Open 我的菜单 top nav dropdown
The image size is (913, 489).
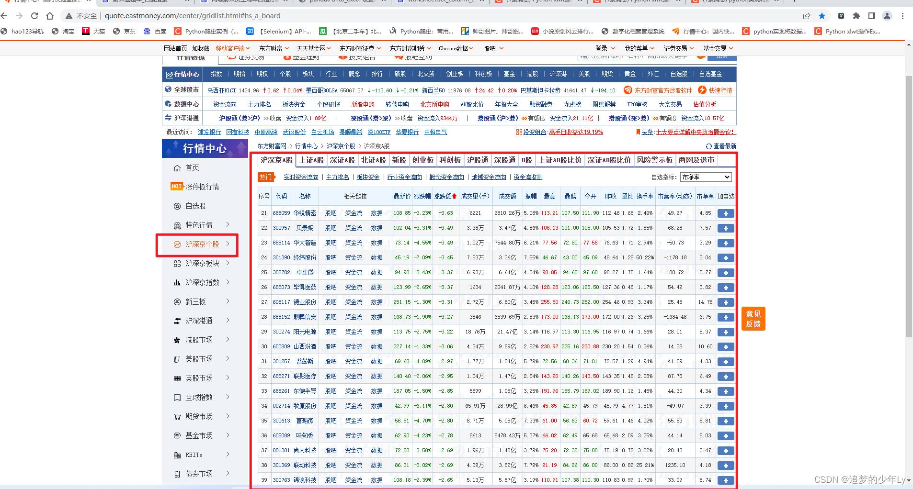(x=639, y=48)
